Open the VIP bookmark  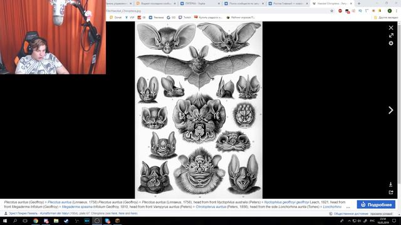[x=130, y=17]
